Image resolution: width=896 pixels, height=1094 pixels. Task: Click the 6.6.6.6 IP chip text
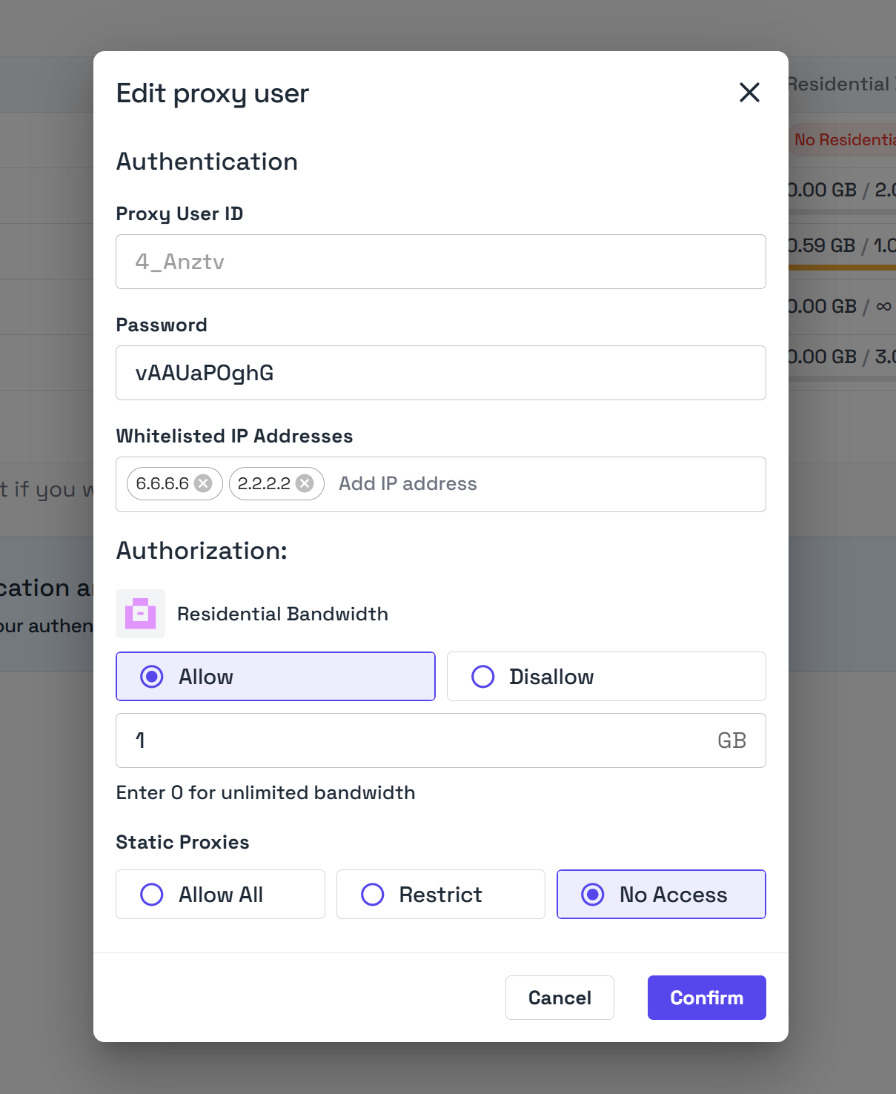point(162,483)
